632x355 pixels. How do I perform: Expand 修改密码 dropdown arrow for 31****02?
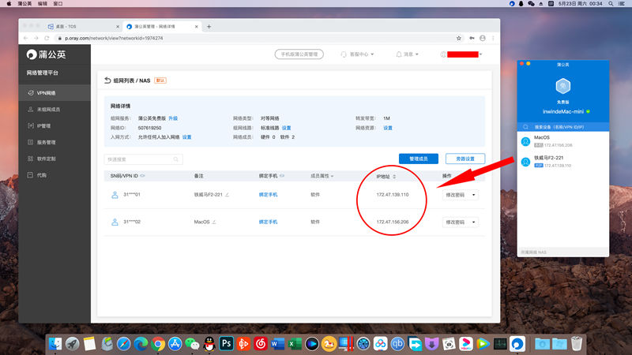(473, 222)
